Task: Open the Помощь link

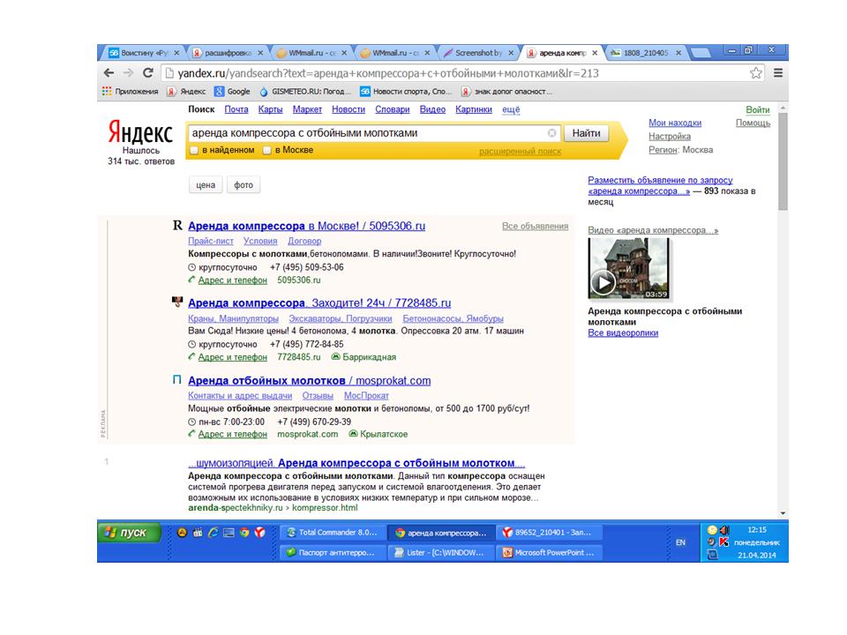Action: pyautogui.click(x=753, y=123)
